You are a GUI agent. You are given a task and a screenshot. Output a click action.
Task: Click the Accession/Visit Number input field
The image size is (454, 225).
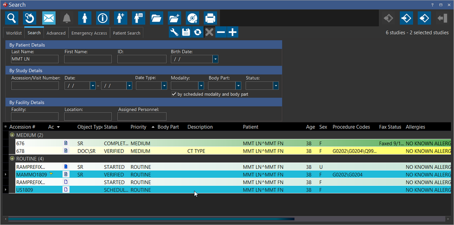35,86
